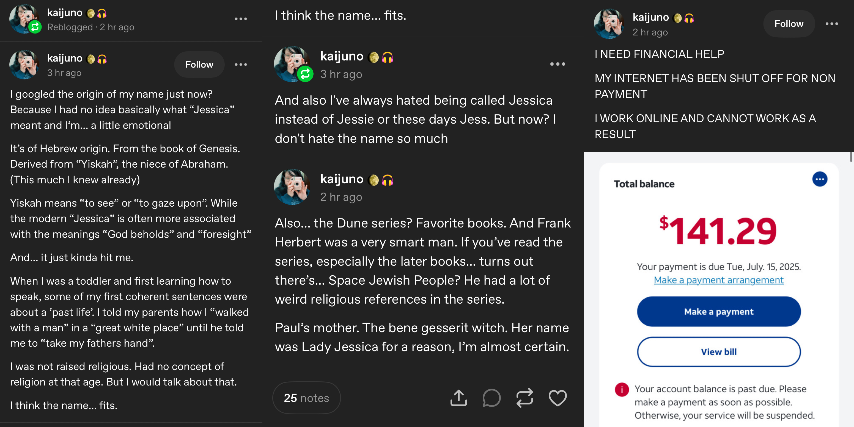Reblog the post using the arrows icon

point(525,398)
